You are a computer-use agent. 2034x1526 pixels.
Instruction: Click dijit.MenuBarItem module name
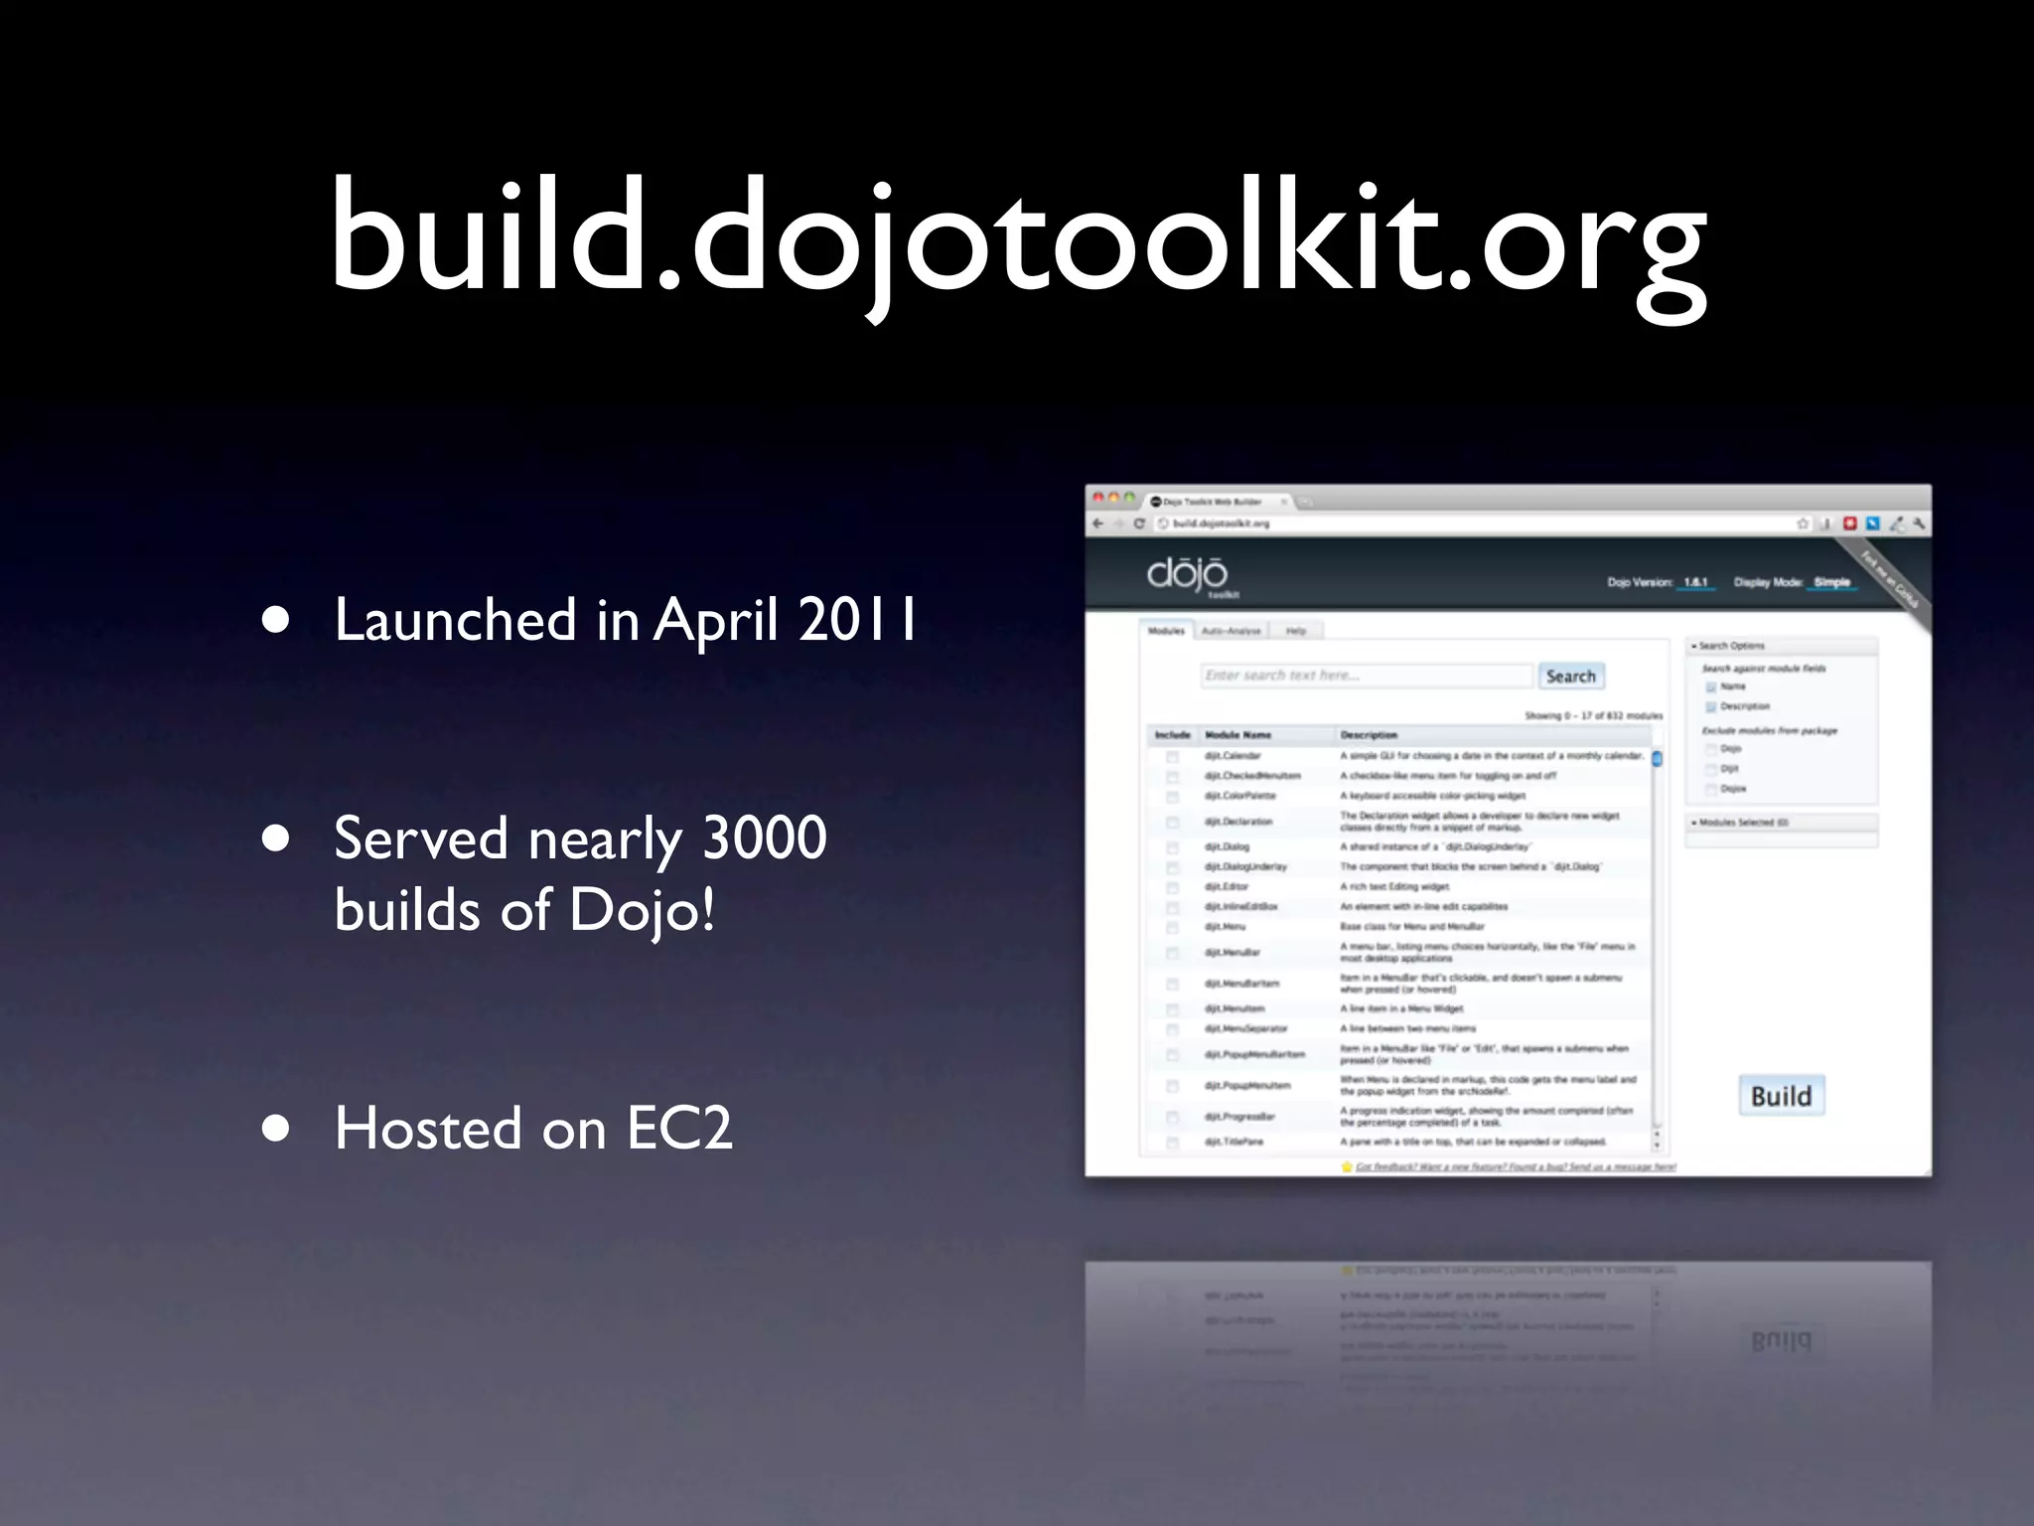(x=1241, y=984)
